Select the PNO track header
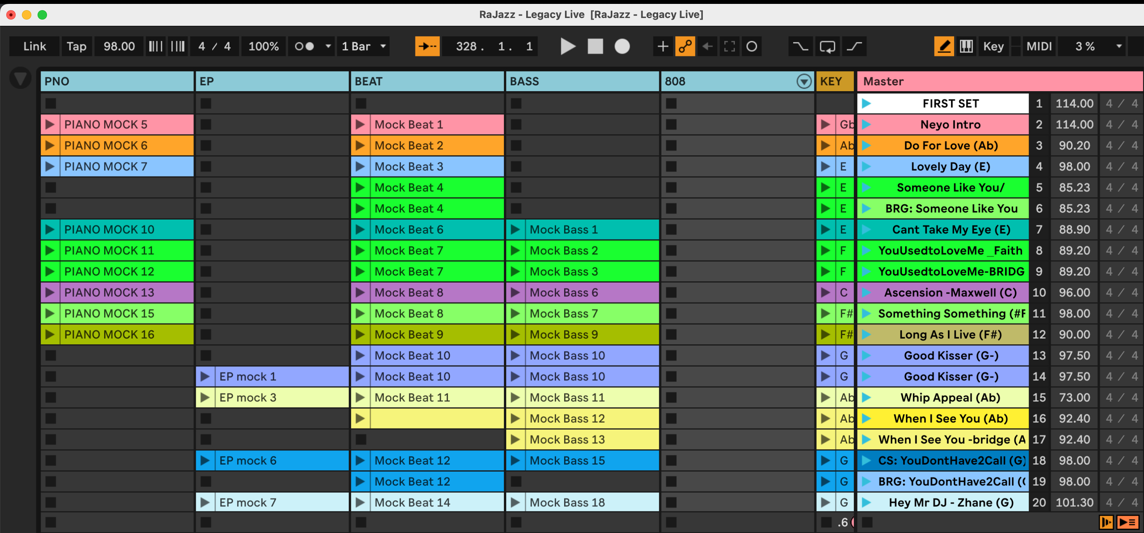 pyautogui.click(x=117, y=82)
